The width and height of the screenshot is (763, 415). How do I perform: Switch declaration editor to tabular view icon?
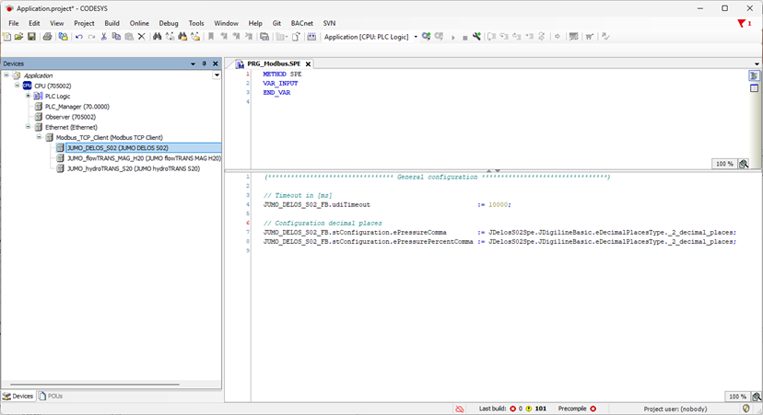click(x=754, y=88)
